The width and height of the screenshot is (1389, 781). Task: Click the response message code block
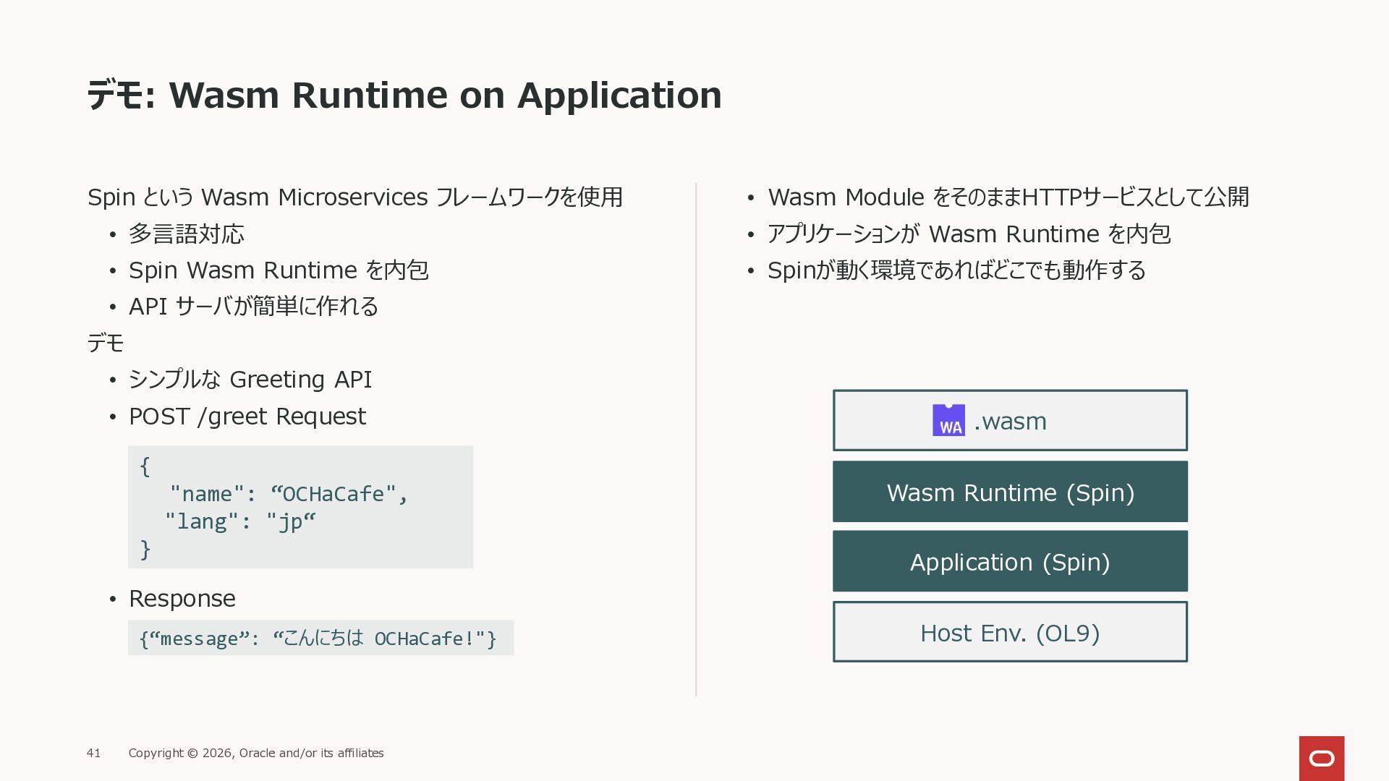click(x=320, y=638)
